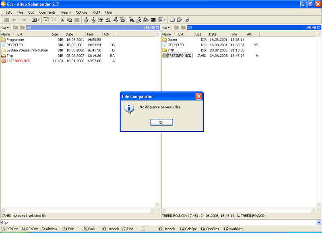
Task: Click OK in the File Comparator dialog
Action: click(161, 123)
